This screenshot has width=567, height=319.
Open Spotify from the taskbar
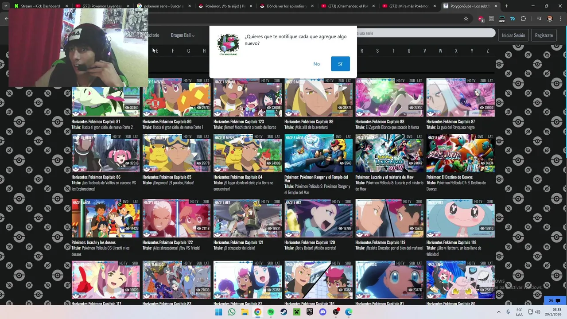(x=271, y=312)
